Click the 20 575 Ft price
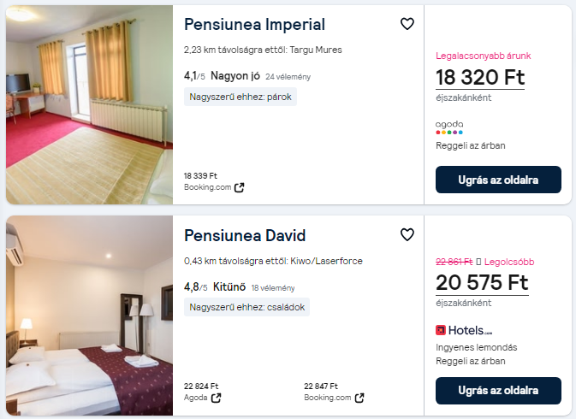Viewport: 576px width, 419px height. [x=482, y=283]
